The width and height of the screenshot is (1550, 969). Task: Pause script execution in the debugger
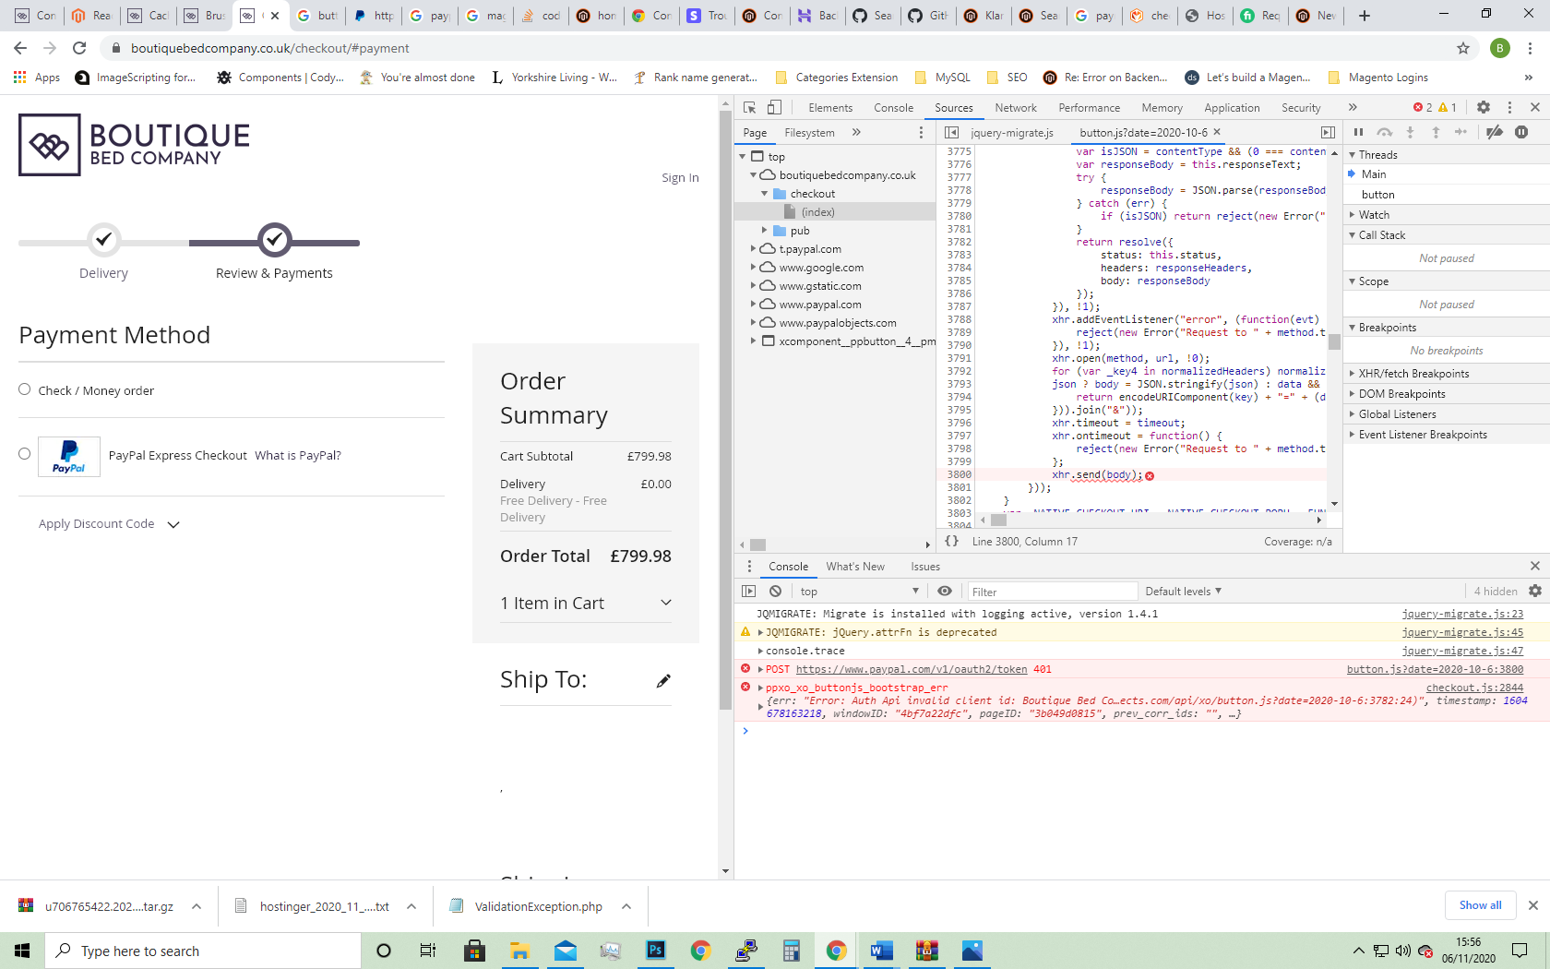(1358, 132)
